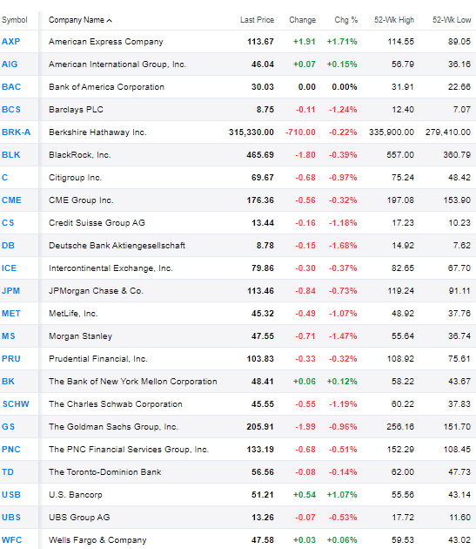Open the ICE ticker link

9,268
